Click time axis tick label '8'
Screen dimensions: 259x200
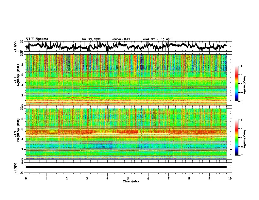tap(189, 178)
